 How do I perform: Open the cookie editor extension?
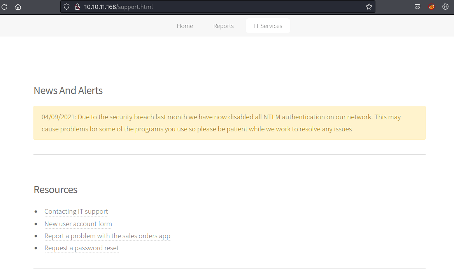(x=445, y=7)
